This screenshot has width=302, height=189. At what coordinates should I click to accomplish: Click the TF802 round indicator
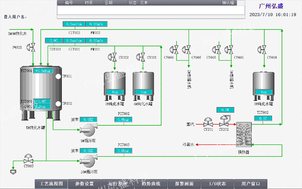point(58,104)
